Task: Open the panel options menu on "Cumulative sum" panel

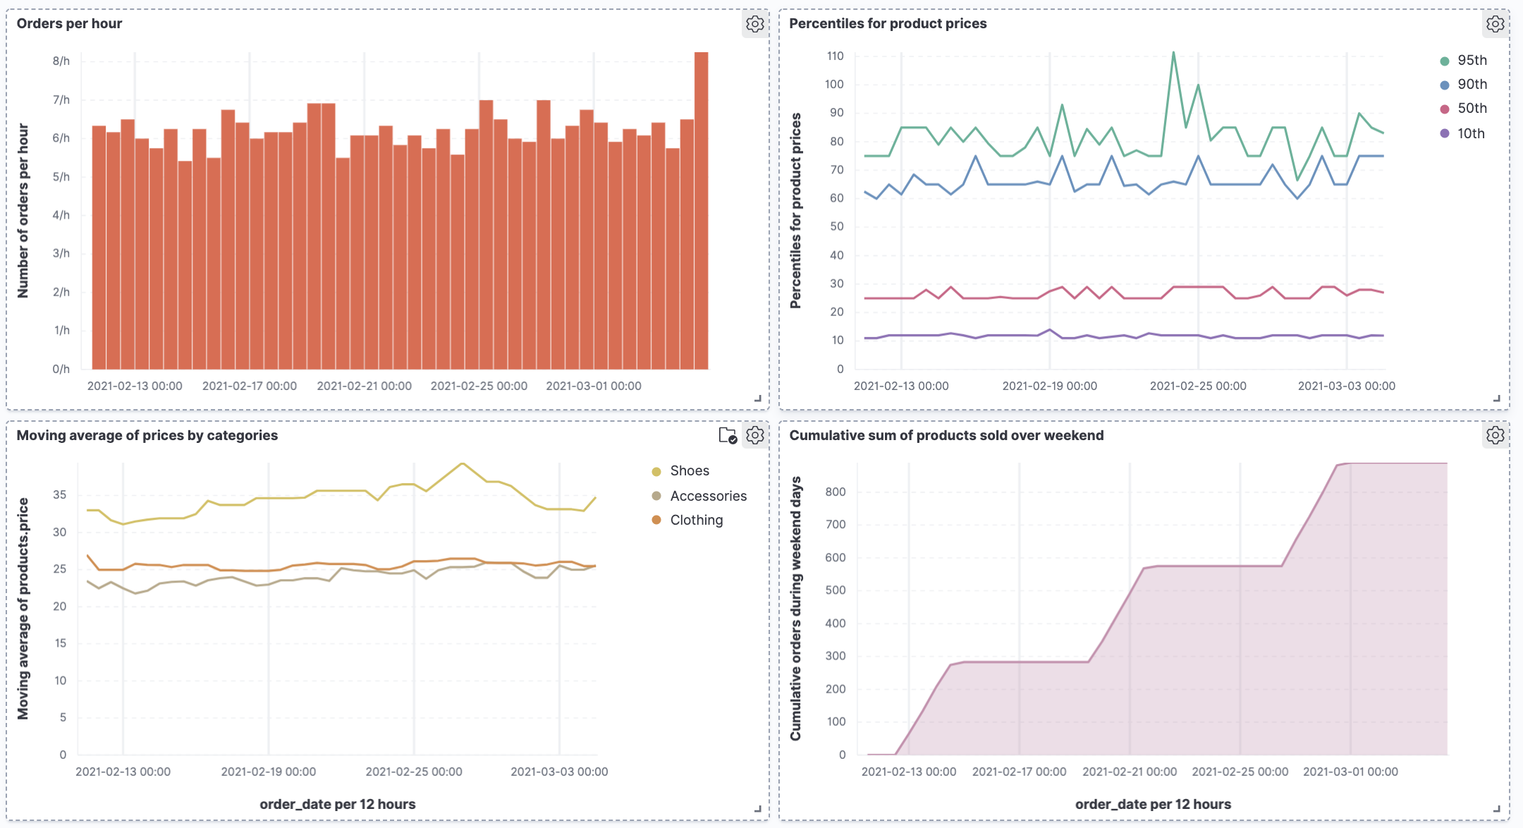Action: tap(1496, 436)
